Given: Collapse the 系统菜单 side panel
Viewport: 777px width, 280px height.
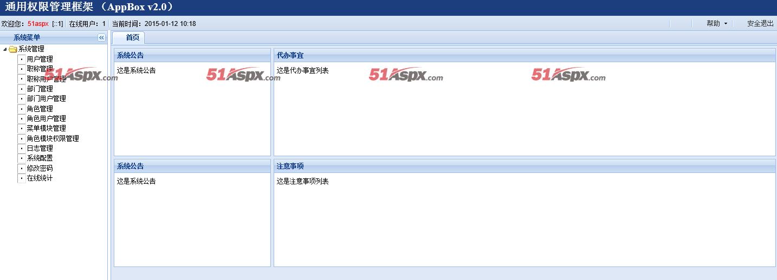Looking at the screenshot, I should [x=101, y=37].
